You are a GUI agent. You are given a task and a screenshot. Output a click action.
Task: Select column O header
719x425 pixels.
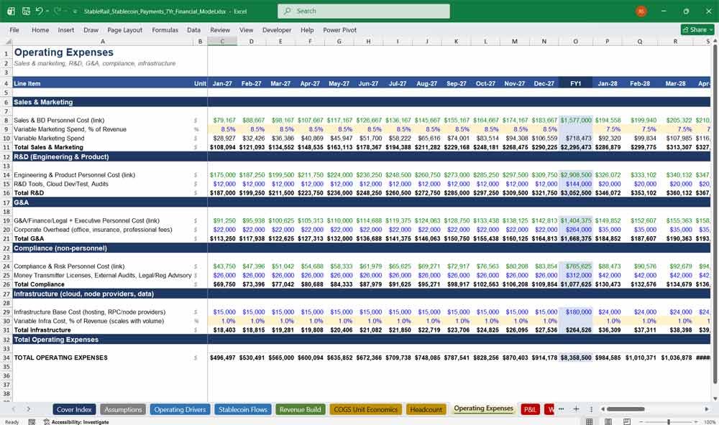click(x=575, y=41)
